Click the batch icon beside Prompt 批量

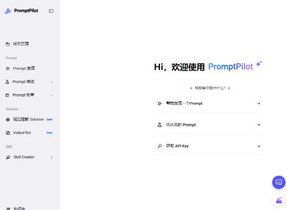[x=7, y=95]
